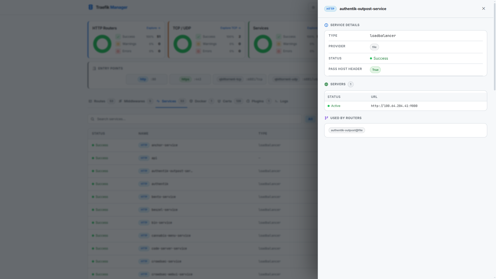Screen dimensions: 496x279
Task: Click the bolt icon on the Services tab
Action: pos(158,101)
